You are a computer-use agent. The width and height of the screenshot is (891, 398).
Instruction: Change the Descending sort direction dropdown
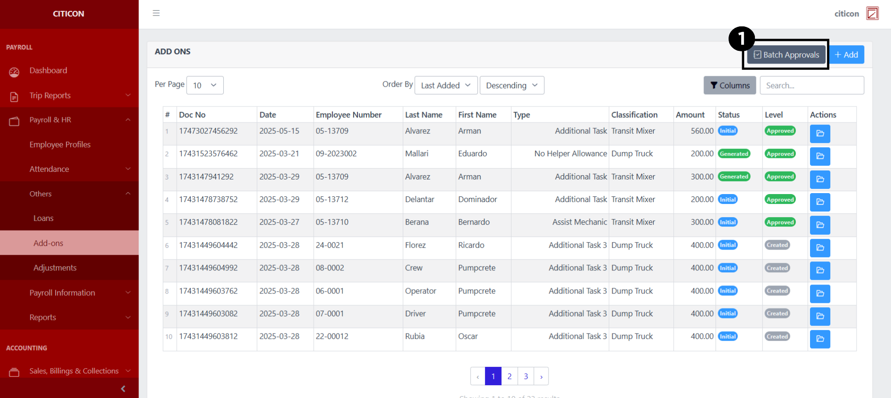coord(511,85)
